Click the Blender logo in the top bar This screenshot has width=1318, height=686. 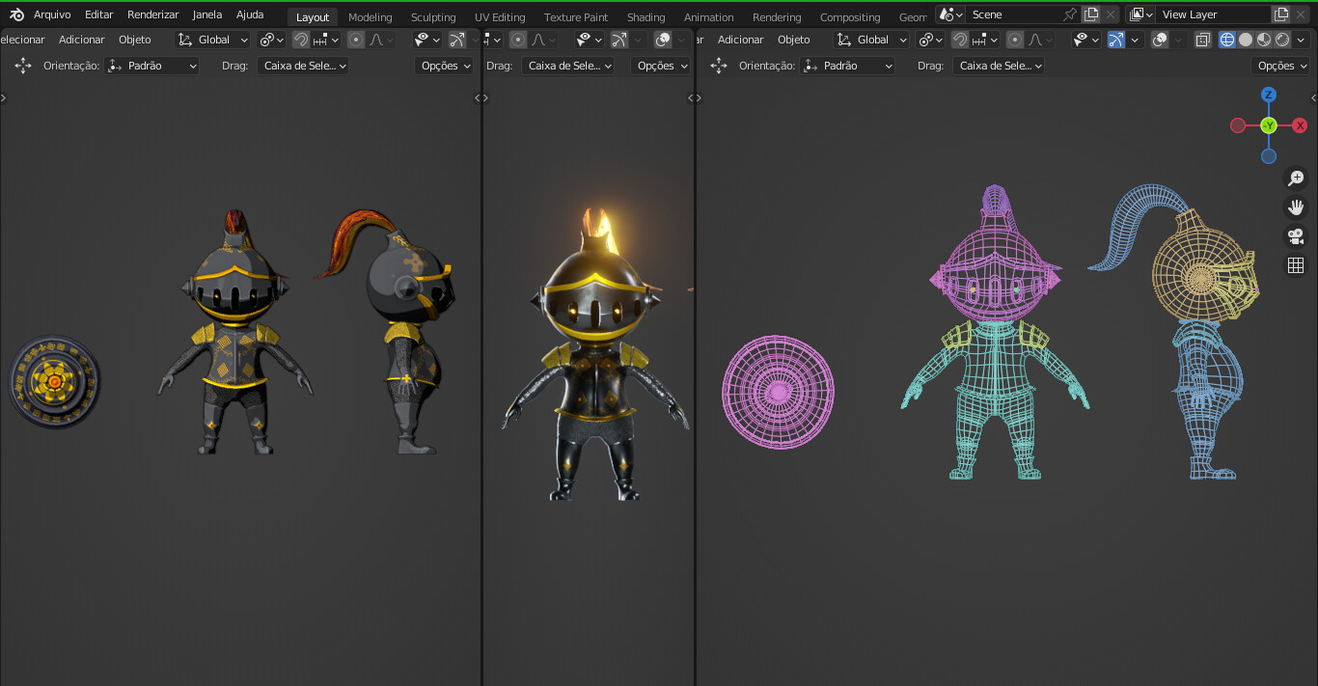[x=14, y=14]
